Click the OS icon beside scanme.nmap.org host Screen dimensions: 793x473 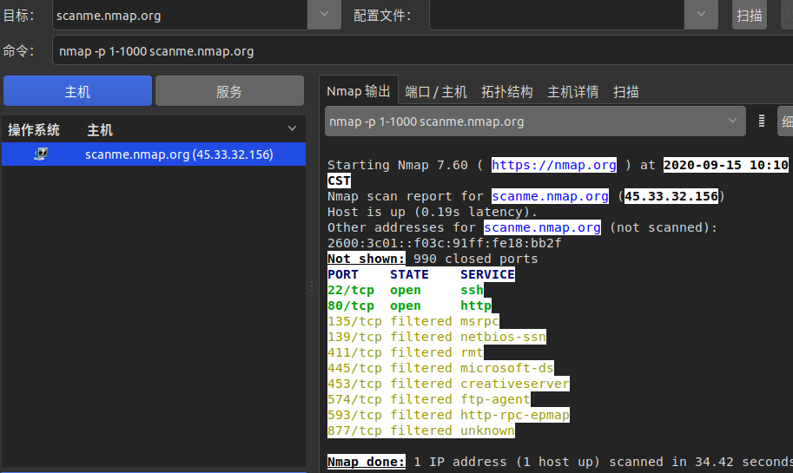click(41, 154)
